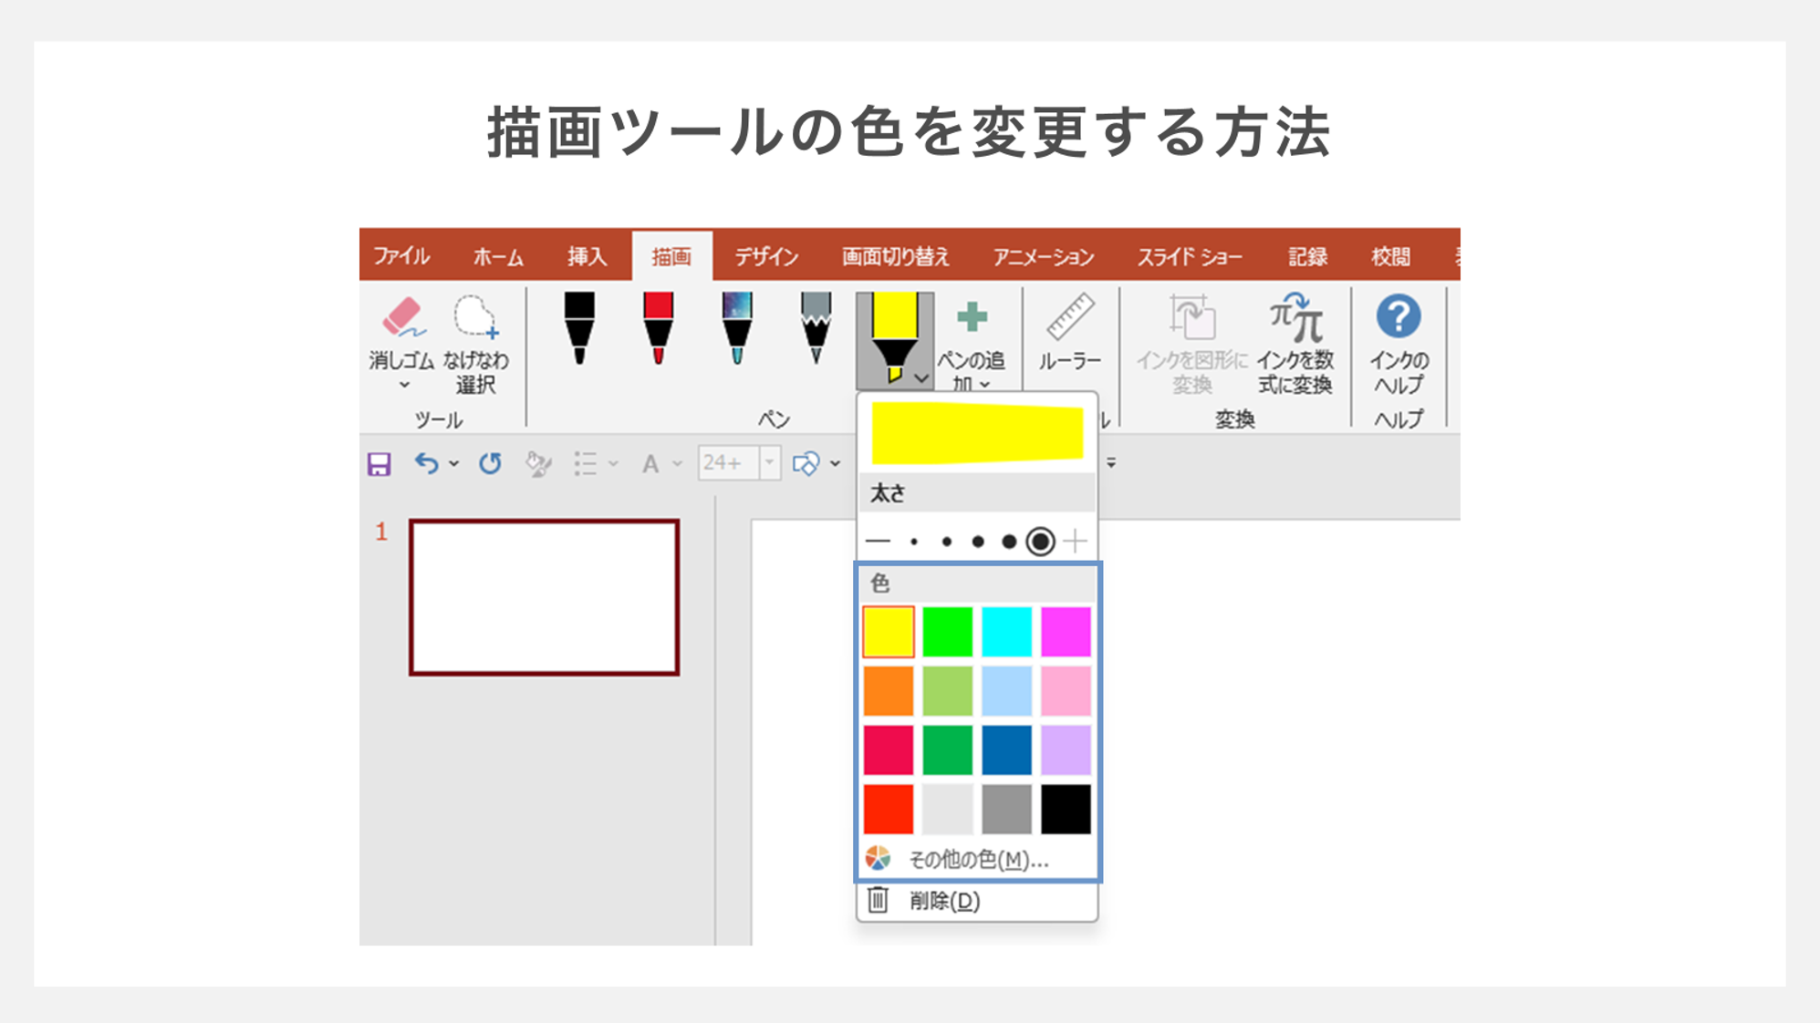
Task: Open Ink Help (インクのヘルプ)
Action: coord(1399,345)
